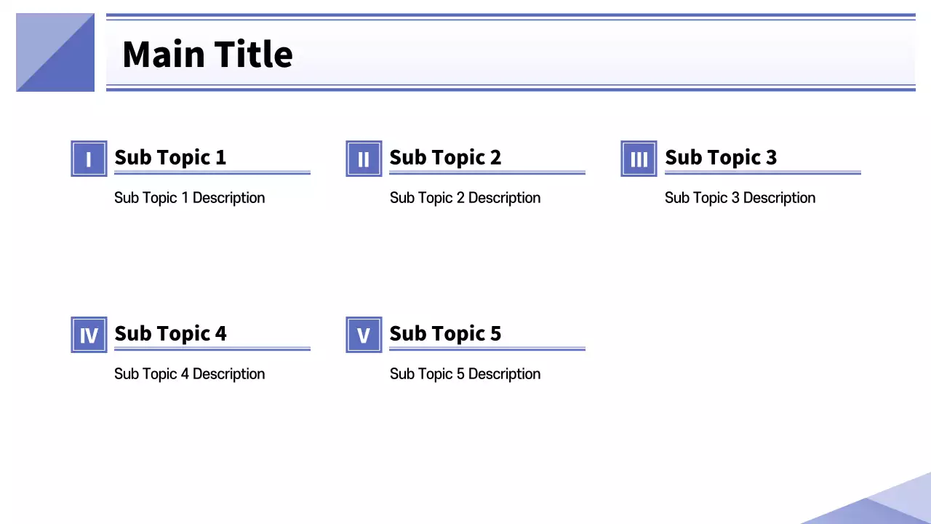Image resolution: width=931 pixels, height=524 pixels.
Task: Select the Sub Topic 3 Description text
Action: (x=740, y=198)
